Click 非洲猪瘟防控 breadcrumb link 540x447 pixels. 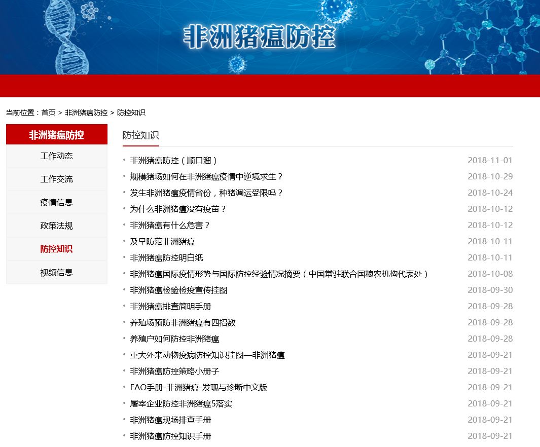point(86,113)
